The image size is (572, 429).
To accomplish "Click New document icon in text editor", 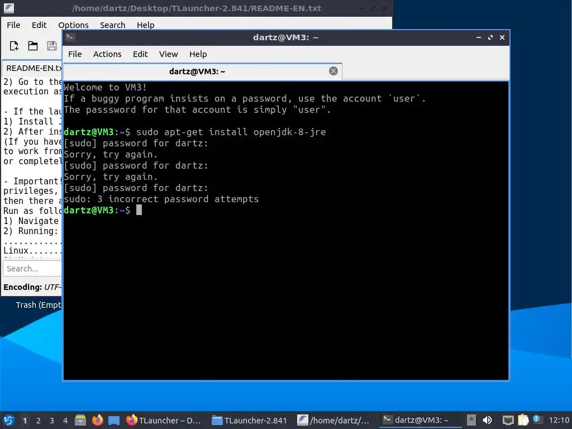I will click(x=14, y=46).
